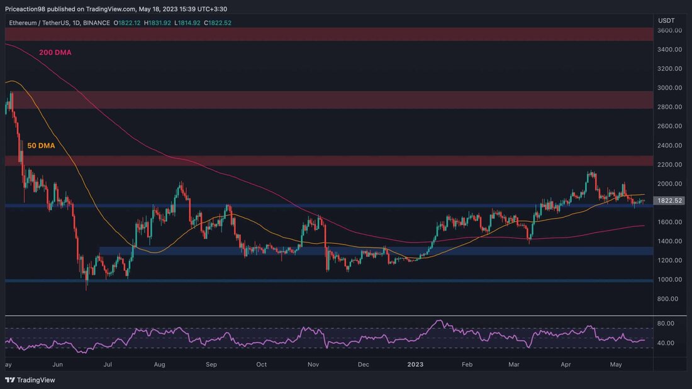Click the 2400.00 price axis label
692x389 pixels.
coord(669,146)
